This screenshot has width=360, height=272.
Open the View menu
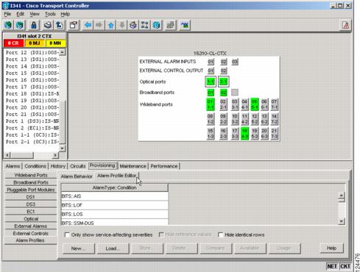(x=35, y=14)
